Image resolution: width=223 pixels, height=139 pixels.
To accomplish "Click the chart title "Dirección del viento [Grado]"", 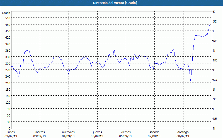I will point(111,3).
